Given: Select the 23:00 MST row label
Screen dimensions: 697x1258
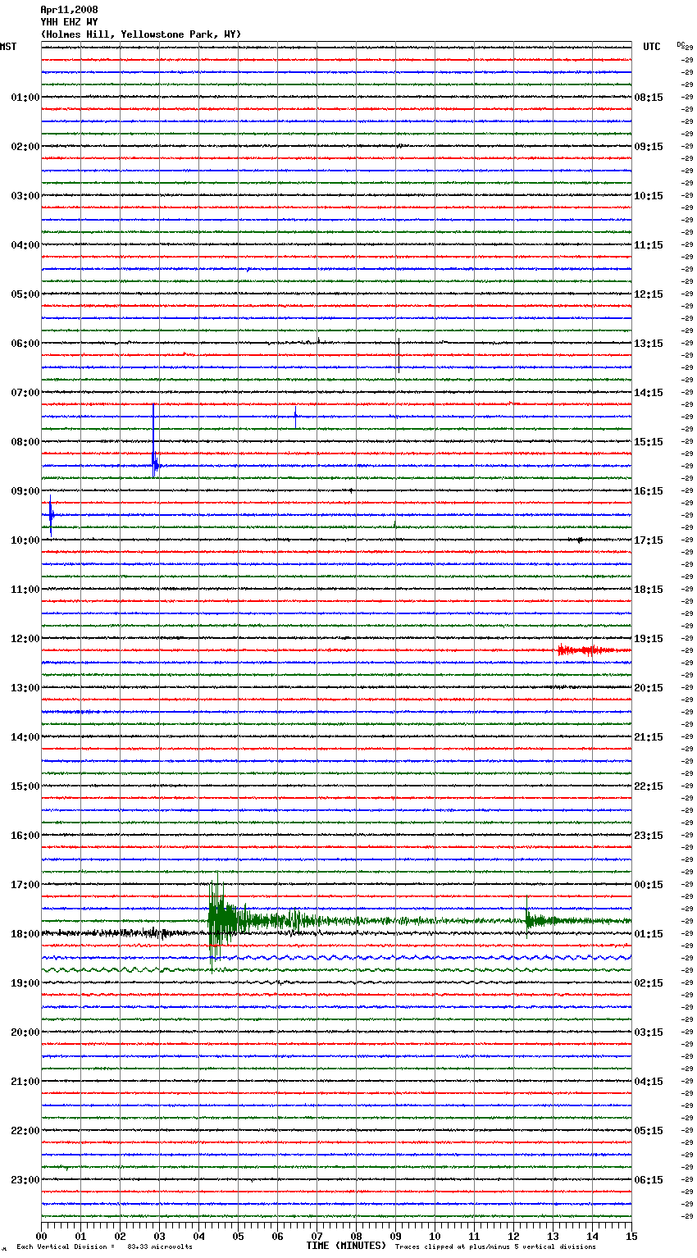Looking at the screenshot, I should [25, 1180].
